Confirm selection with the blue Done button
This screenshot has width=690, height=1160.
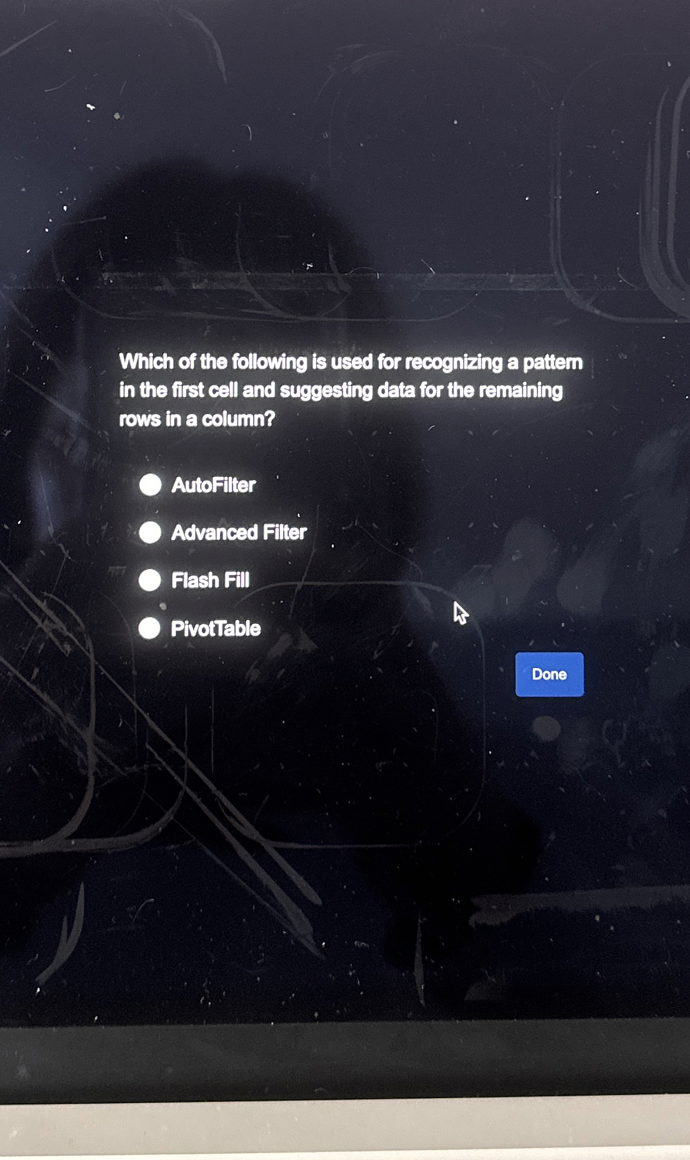[x=549, y=674]
